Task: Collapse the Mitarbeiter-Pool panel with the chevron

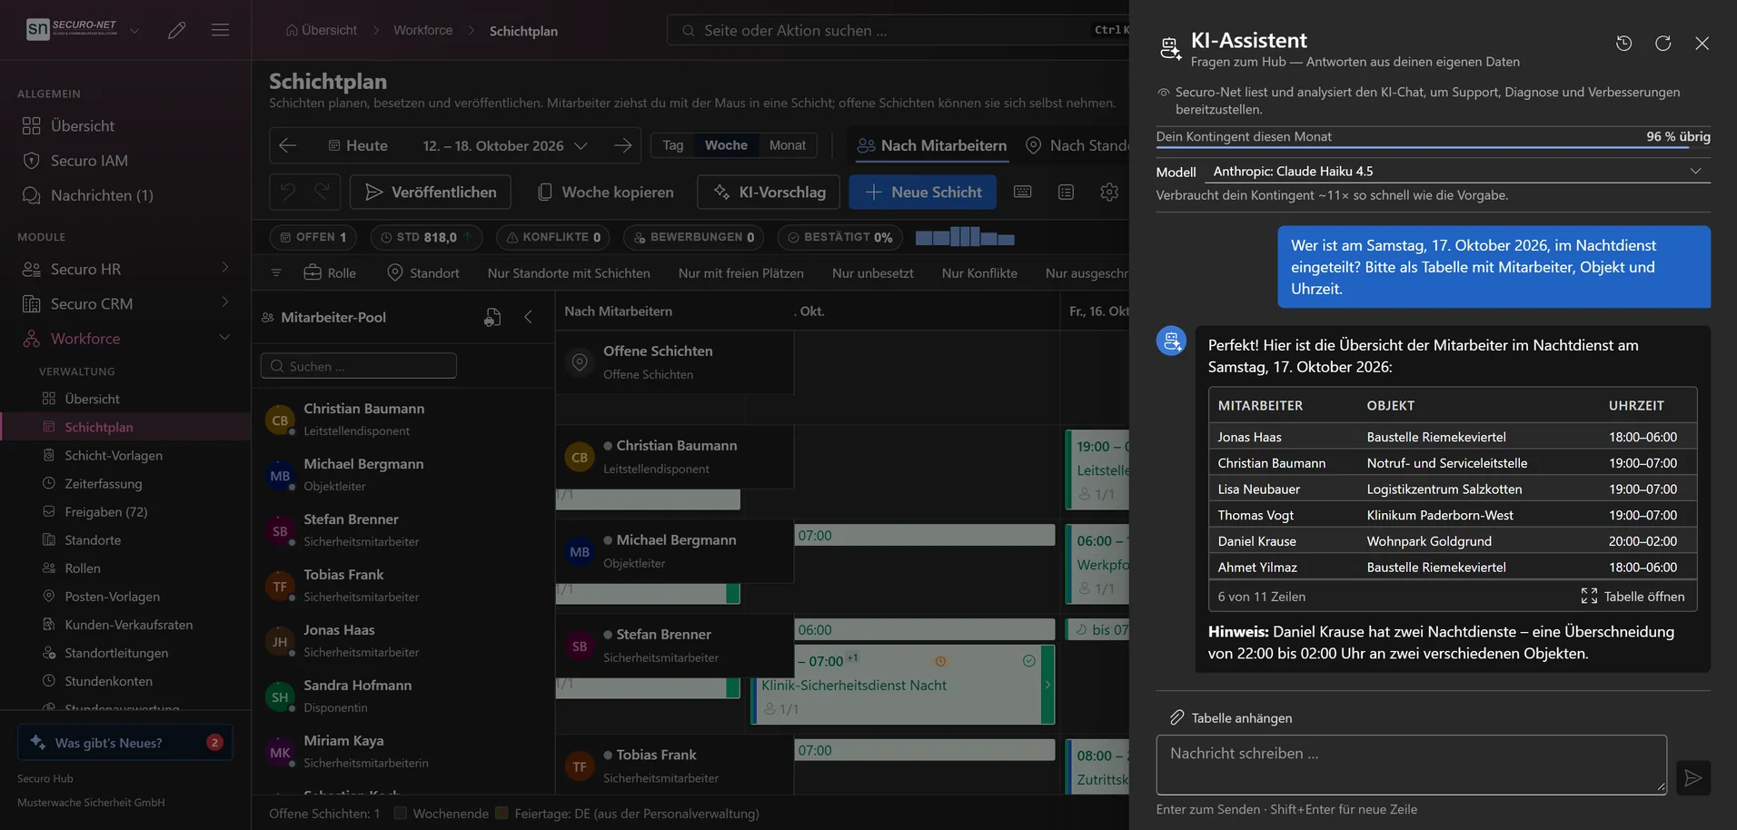Action: (x=529, y=317)
